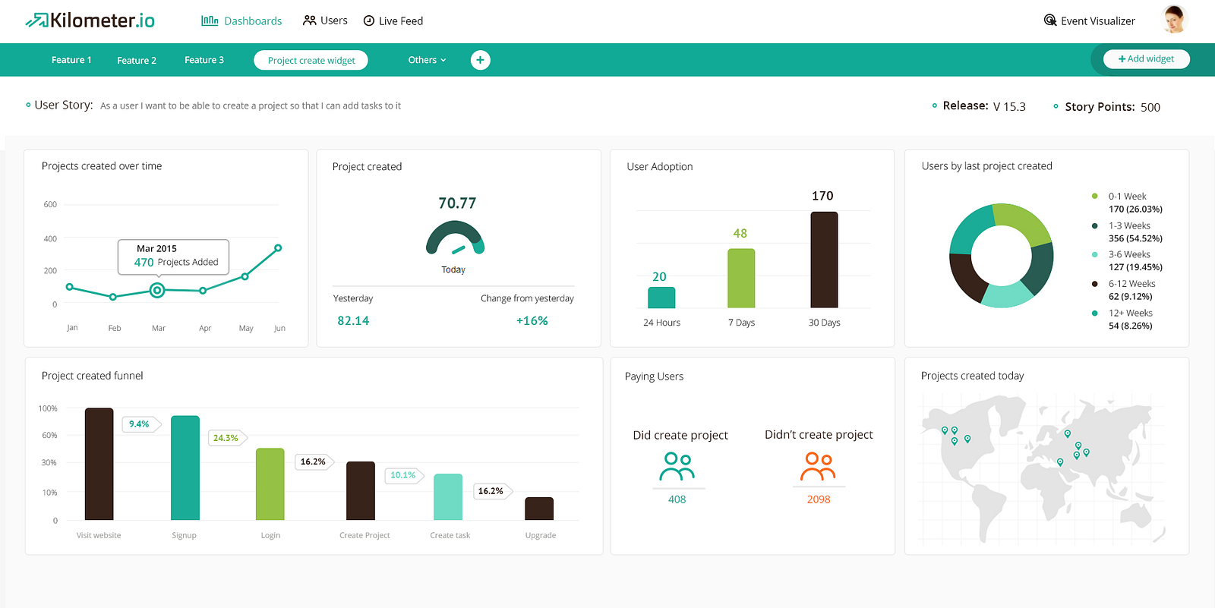1215x608 pixels.
Task: Click the 3-6 Weeks legend color dot
Action: pos(1094,254)
